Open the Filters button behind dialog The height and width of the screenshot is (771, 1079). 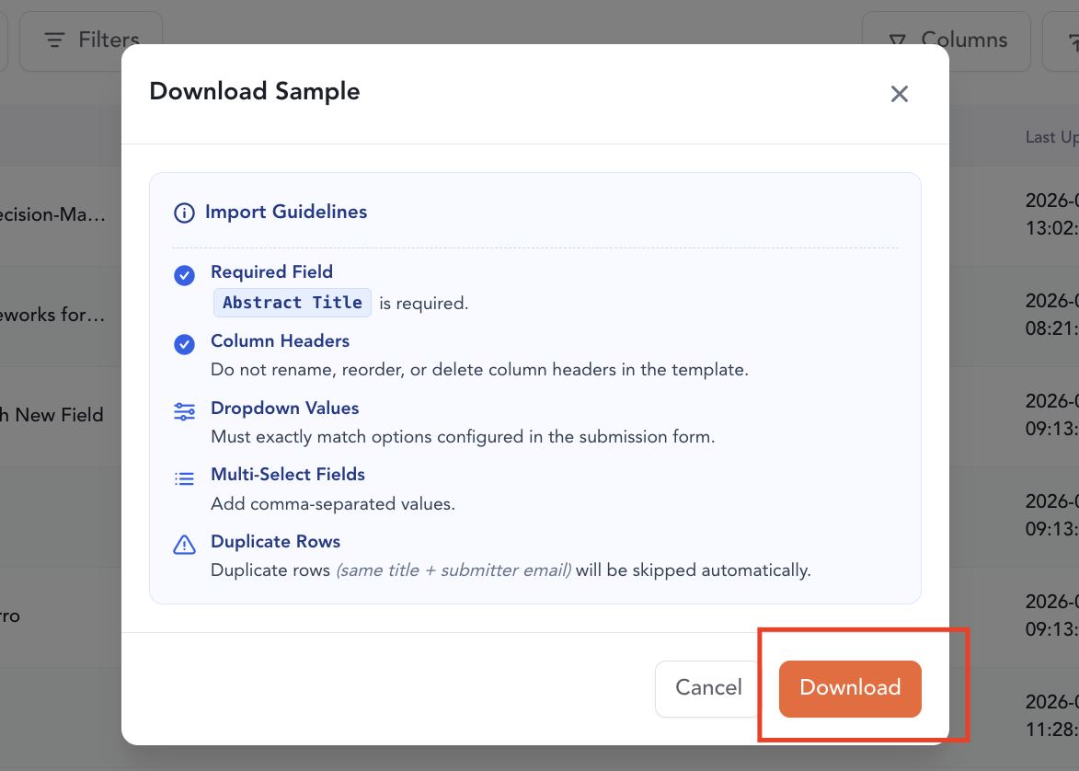91,41
